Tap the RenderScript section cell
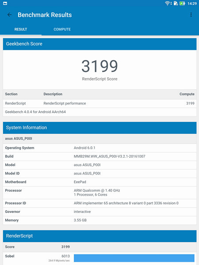Screen dimensions: 199x265 15,103
